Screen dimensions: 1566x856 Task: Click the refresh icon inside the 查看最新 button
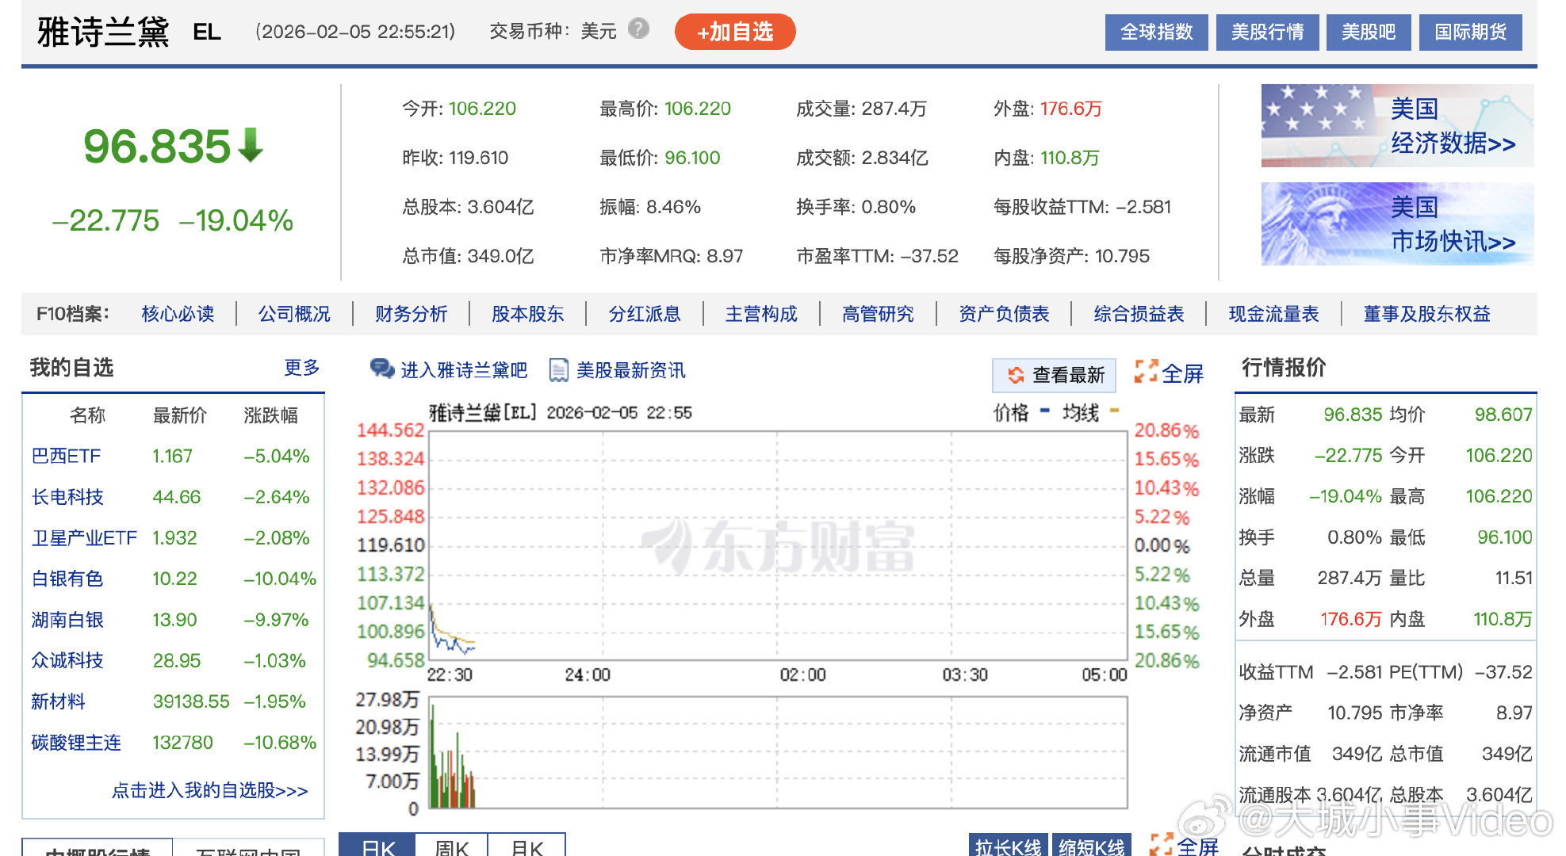point(1015,375)
